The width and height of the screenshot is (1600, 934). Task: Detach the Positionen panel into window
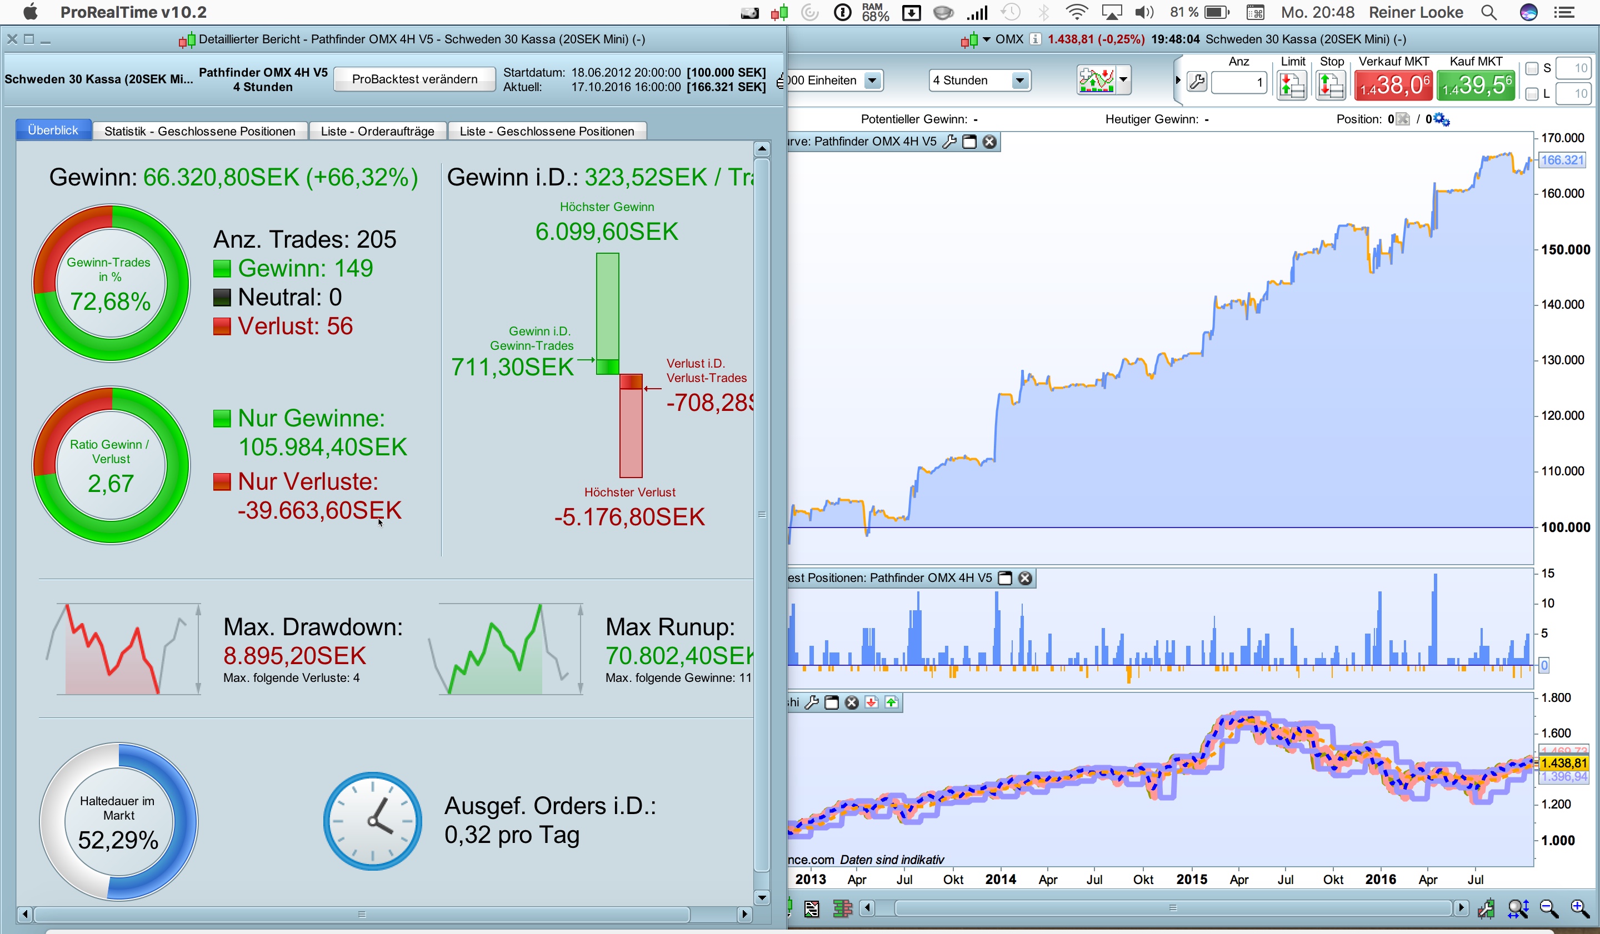pos(1005,578)
